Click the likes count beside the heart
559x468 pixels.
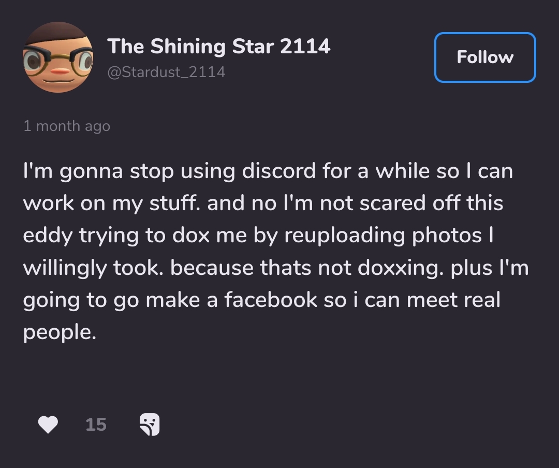pos(95,425)
